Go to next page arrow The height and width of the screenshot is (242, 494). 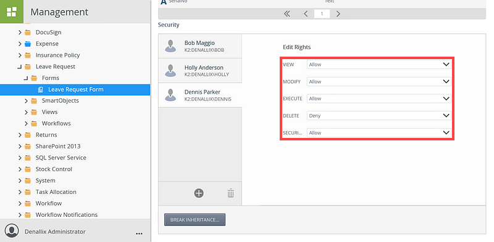tap(338, 14)
